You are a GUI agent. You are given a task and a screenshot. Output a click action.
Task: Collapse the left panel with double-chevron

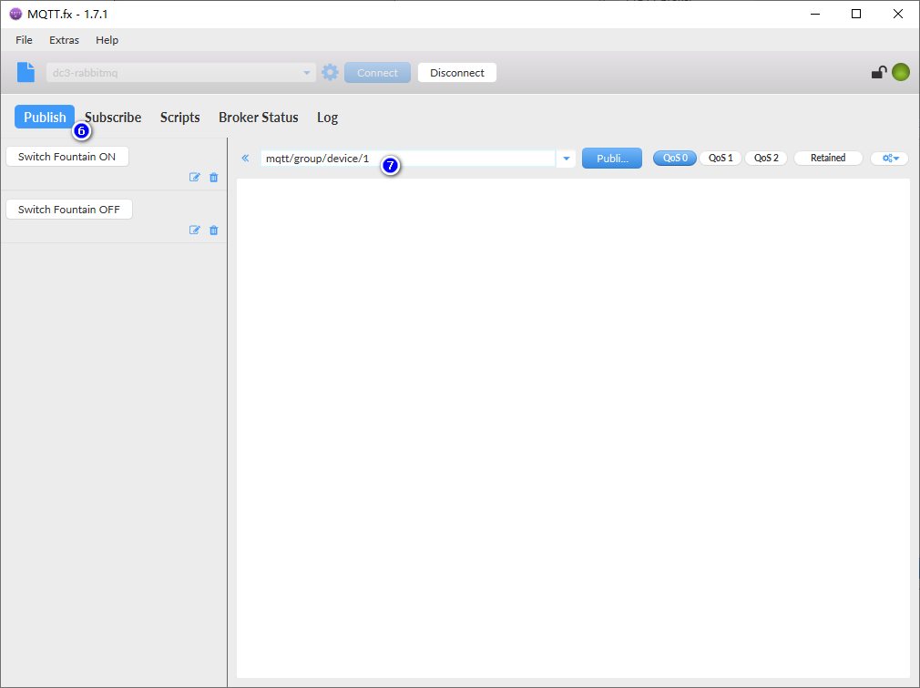[x=245, y=159]
